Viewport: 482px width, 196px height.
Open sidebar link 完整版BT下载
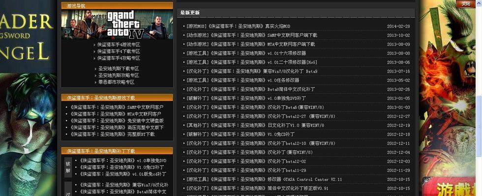tap(112, 134)
